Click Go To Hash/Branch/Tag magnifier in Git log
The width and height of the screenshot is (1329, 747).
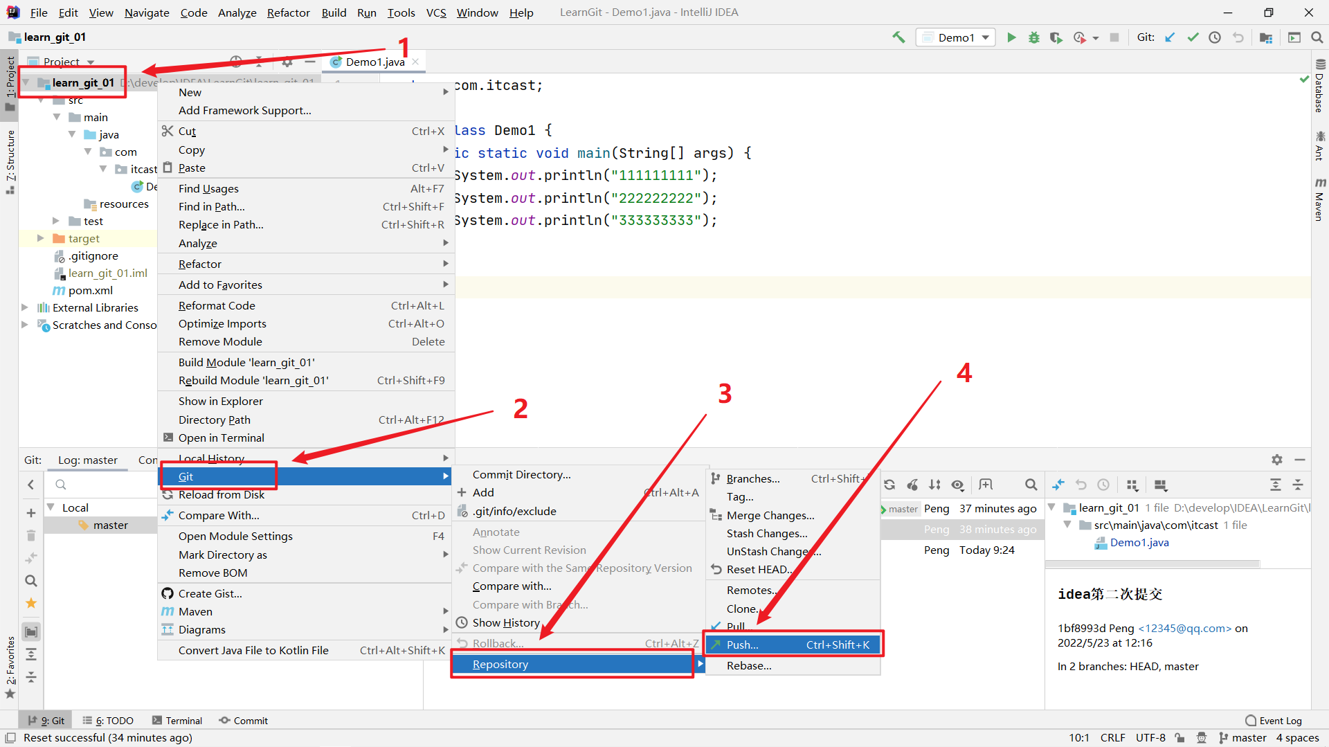click(1031, 485)
